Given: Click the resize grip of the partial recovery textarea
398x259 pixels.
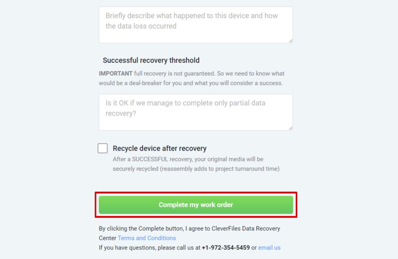Looking at the screenshot, I should coord(291,128).
